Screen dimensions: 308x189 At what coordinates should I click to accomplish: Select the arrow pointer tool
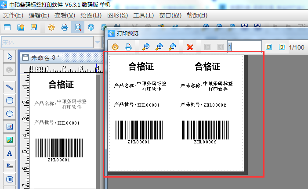pyautogui.click(x=10, y=57)
